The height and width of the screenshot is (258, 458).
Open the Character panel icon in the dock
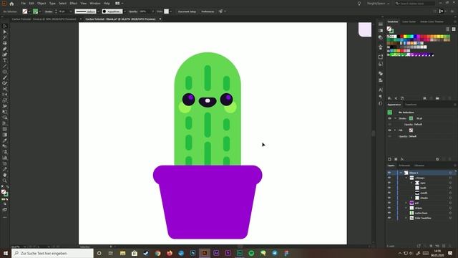381,90
